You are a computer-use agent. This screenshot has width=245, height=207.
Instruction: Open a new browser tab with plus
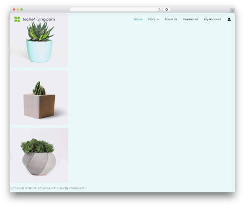tap(232, 11)
